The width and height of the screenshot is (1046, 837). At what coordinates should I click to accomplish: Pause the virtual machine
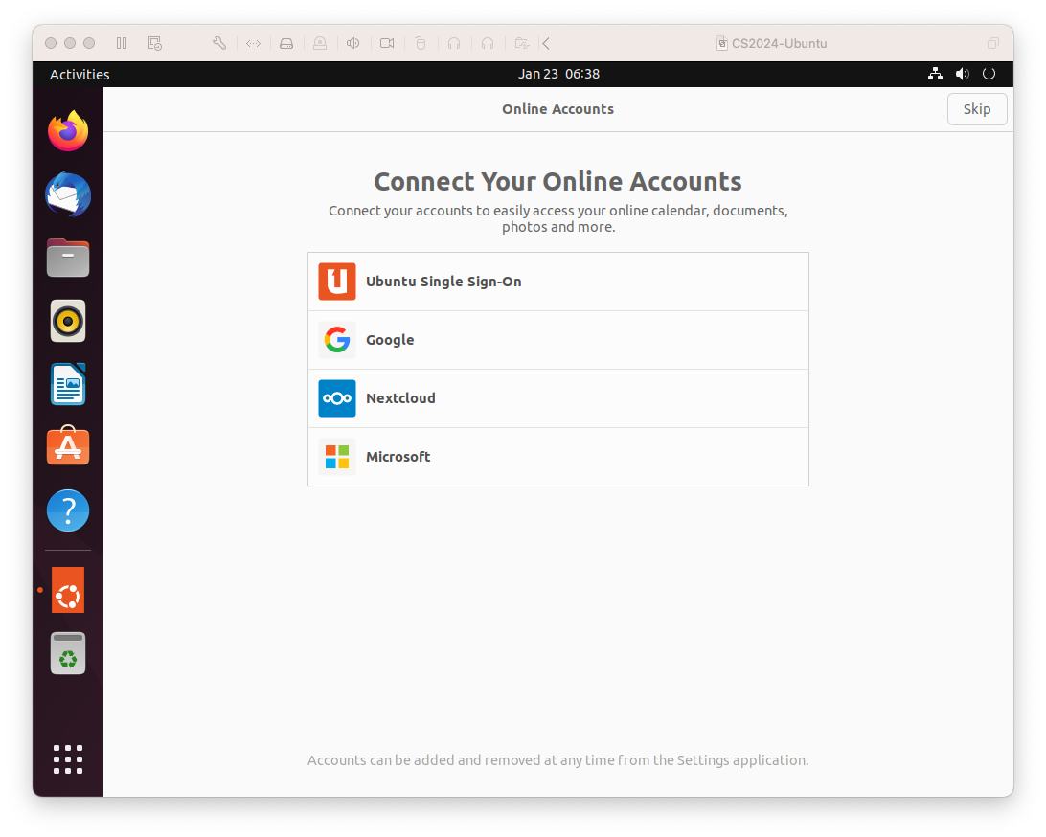click(x=122, y=43)
